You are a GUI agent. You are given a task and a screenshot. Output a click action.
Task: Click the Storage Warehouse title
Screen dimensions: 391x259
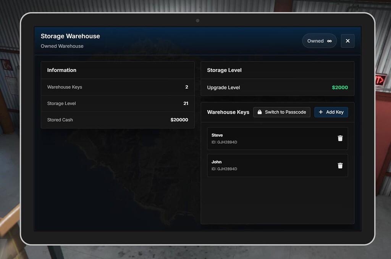(70, 36)
